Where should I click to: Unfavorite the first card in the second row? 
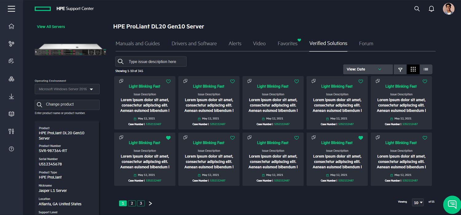[168, 138]
